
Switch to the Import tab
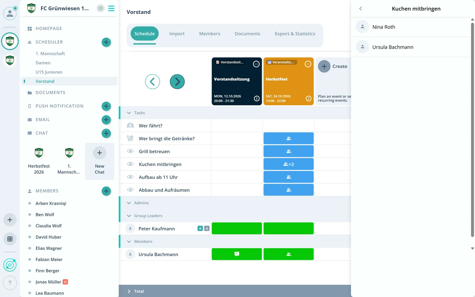pyautogui.click(x=177, y=34)
